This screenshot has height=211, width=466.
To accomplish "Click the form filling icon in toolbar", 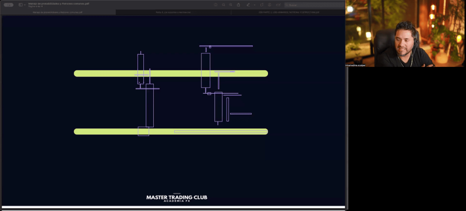I will pos(278,5).
